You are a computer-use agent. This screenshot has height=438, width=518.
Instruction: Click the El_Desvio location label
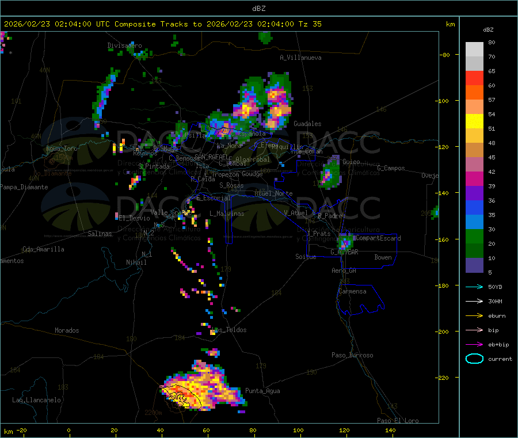[x=134, y=218]
